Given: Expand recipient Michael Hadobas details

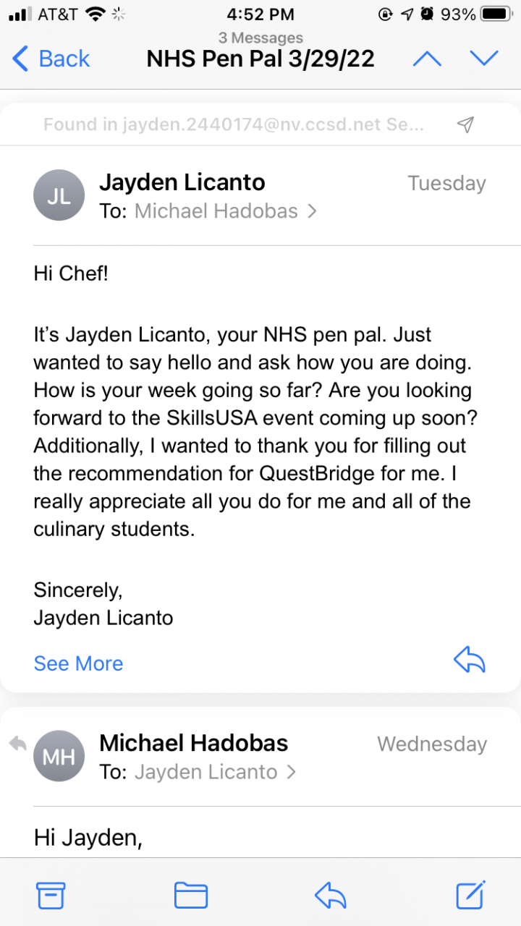Looking at the screenshot, I should (x=226, y=211).
